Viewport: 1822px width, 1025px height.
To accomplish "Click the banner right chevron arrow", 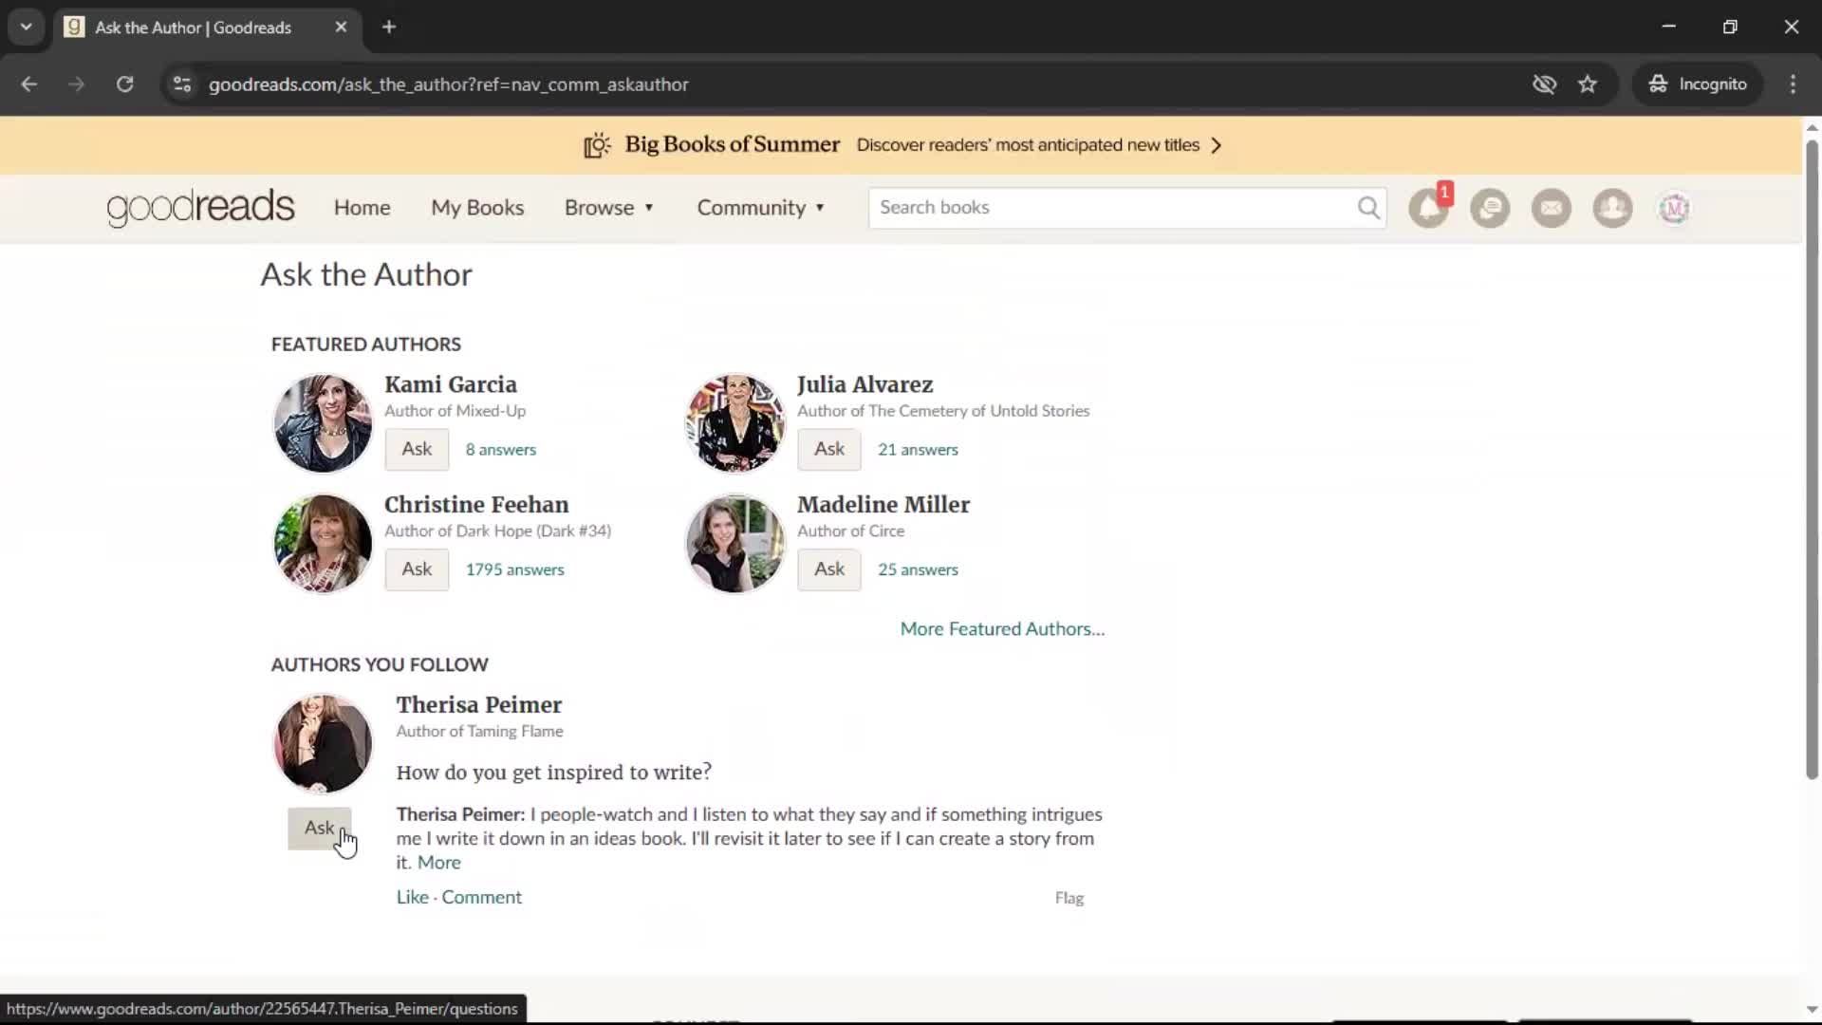I will [x=1217, y=145].
